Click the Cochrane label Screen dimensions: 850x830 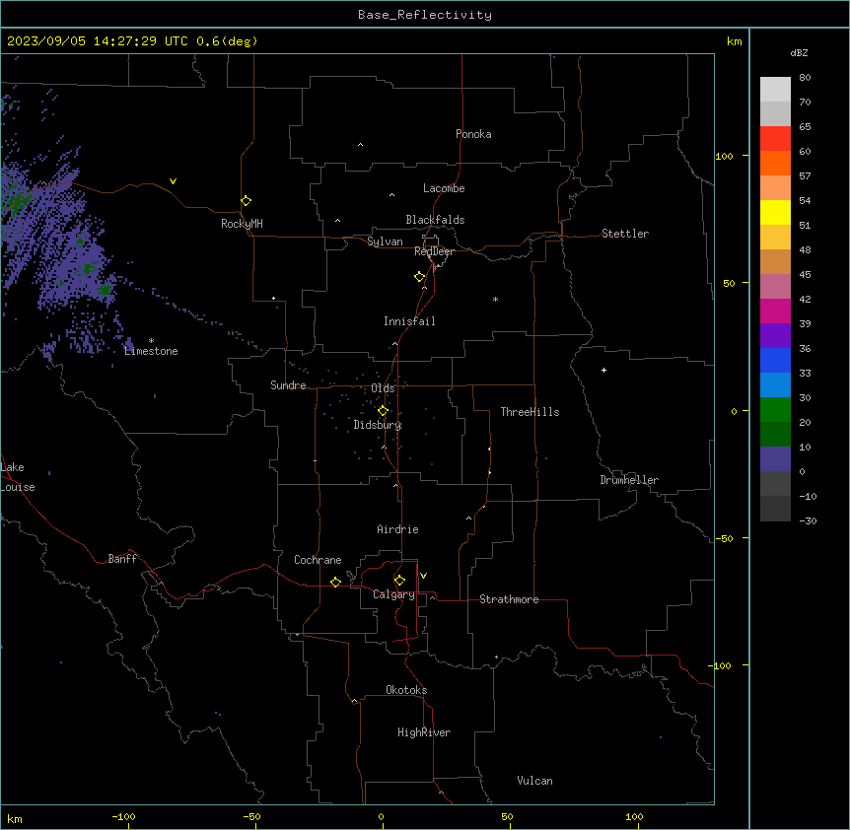[318, 560]
